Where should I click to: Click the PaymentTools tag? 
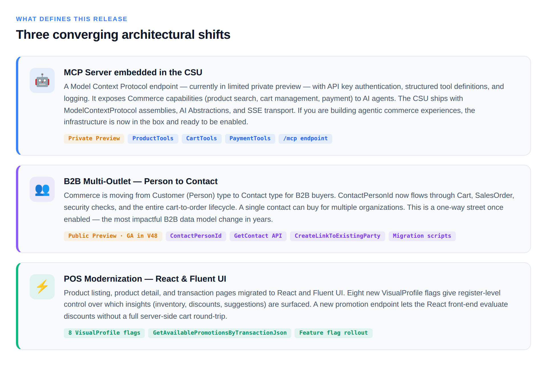(250, 139)
